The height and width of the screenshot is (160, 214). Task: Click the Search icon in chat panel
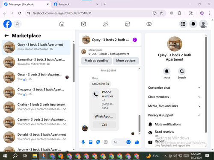[182, 71]
